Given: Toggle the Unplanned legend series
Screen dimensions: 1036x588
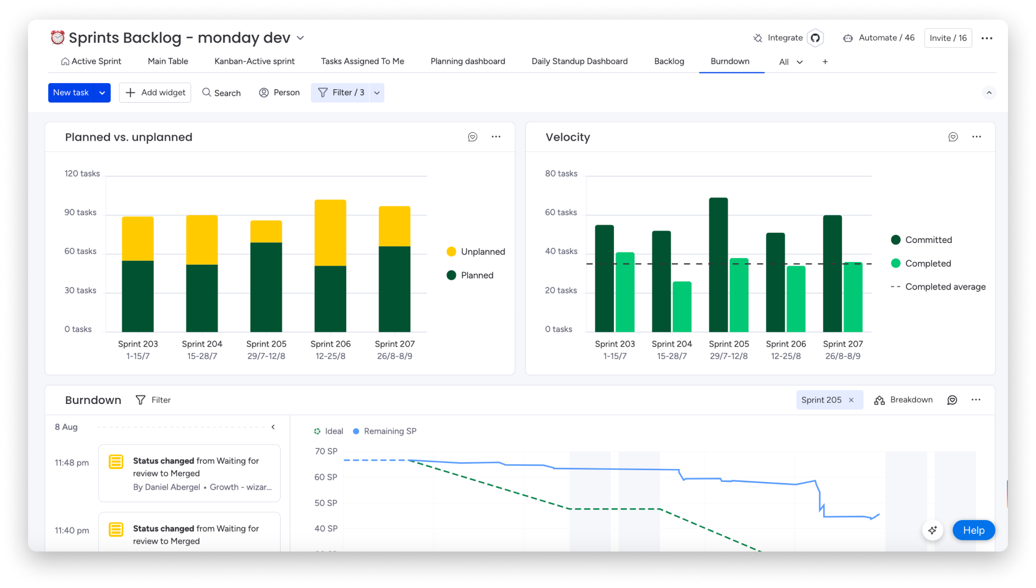Looking at the screenshot, I should (x=475, y=251).
